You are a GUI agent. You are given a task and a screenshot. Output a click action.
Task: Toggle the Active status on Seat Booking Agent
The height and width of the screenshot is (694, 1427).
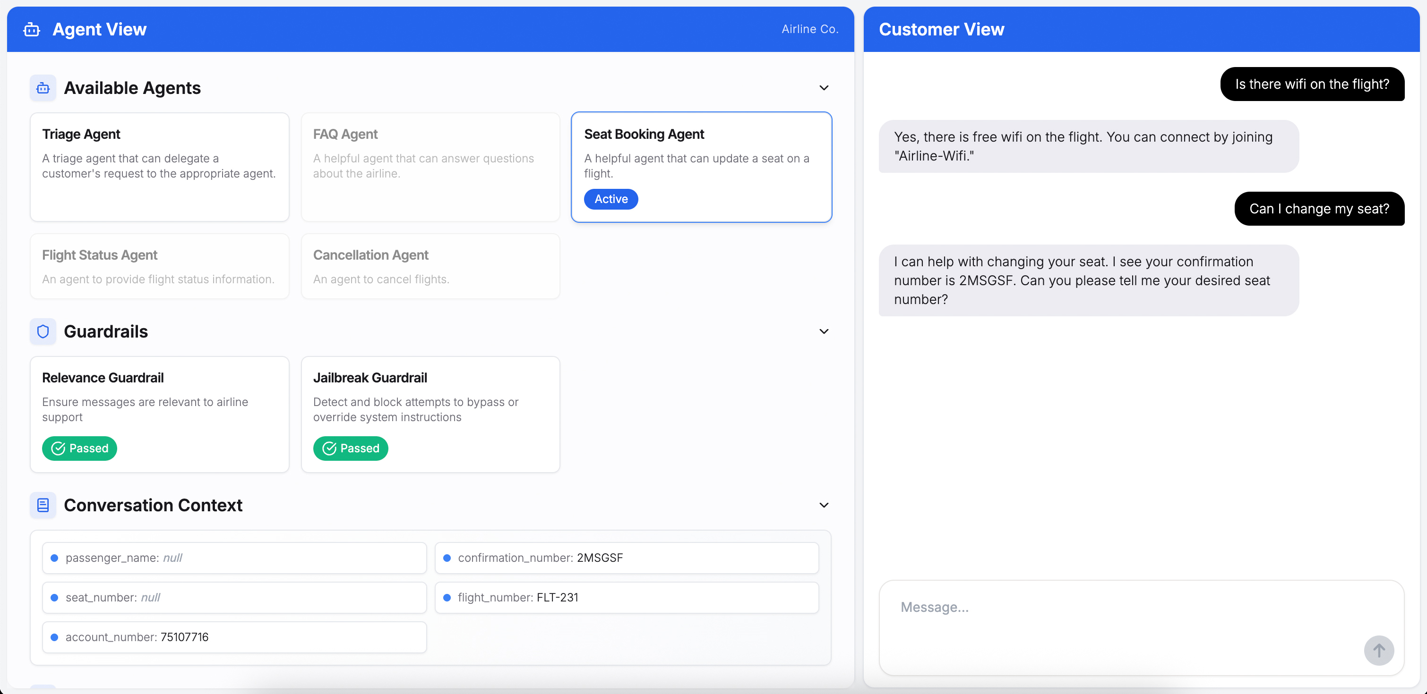tap(610, 199)
